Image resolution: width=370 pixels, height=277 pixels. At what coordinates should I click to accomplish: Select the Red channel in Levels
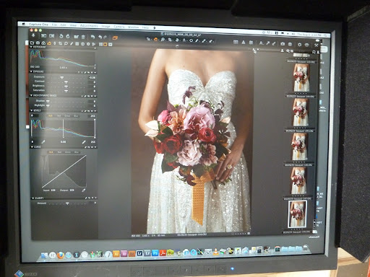59,115
